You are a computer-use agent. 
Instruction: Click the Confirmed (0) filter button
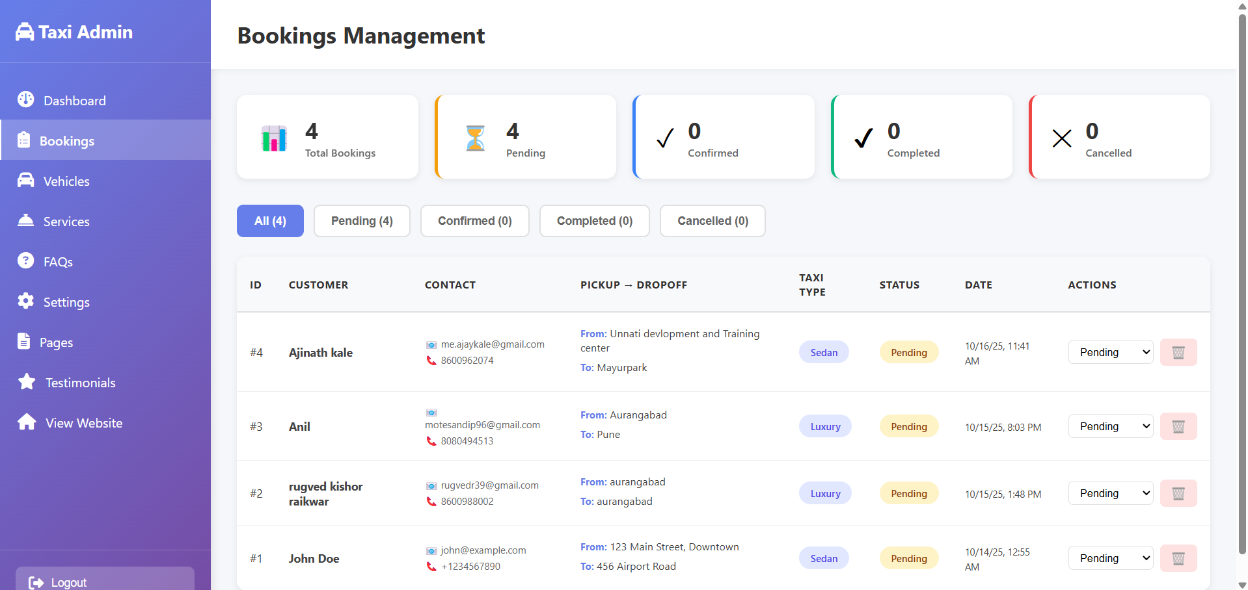click(x=474, y=220)
